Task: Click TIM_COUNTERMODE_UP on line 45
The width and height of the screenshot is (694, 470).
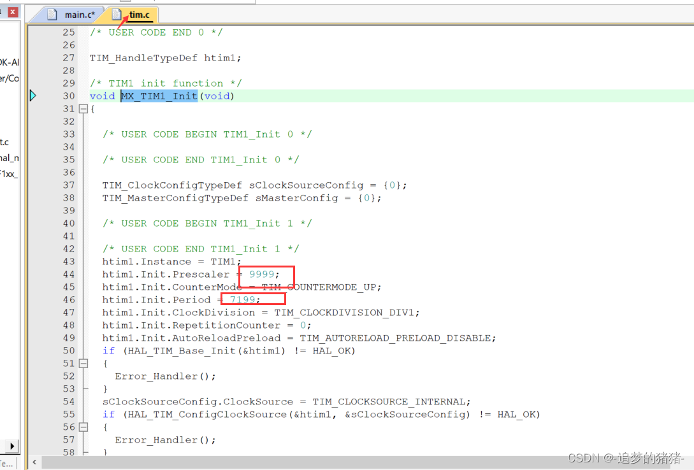Action: click(x=319, y=287)
